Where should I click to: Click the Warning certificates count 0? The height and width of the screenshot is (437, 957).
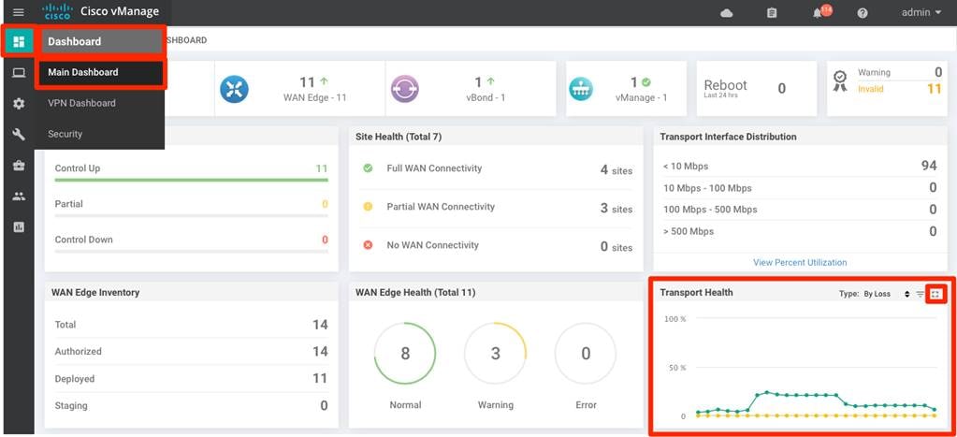coord(938,73)
